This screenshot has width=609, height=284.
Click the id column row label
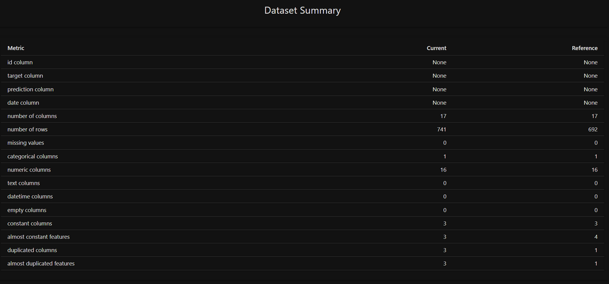point(20,62)
